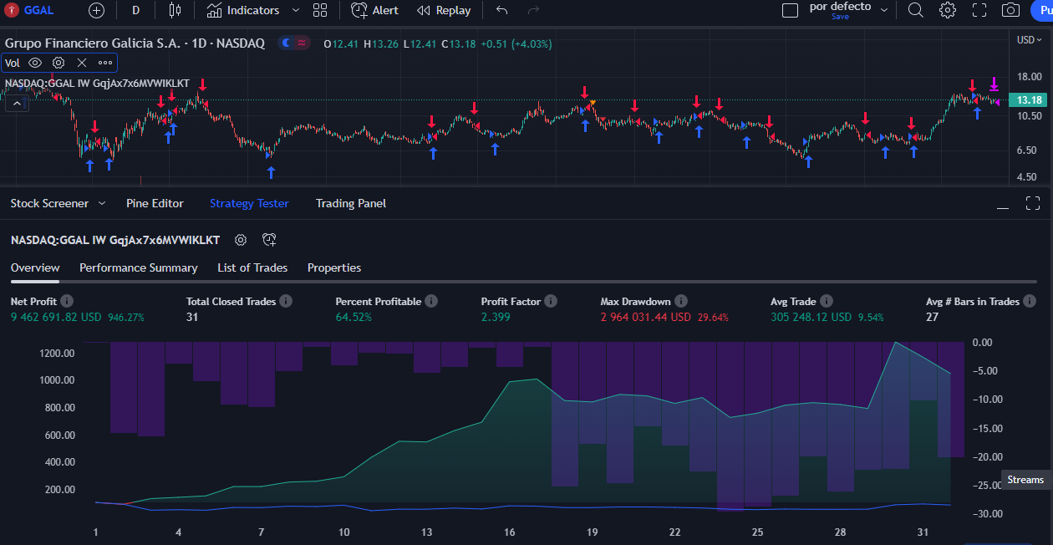Expand the layout management chevron
This screenshot has width=1053, height=545.
[884, 10]
